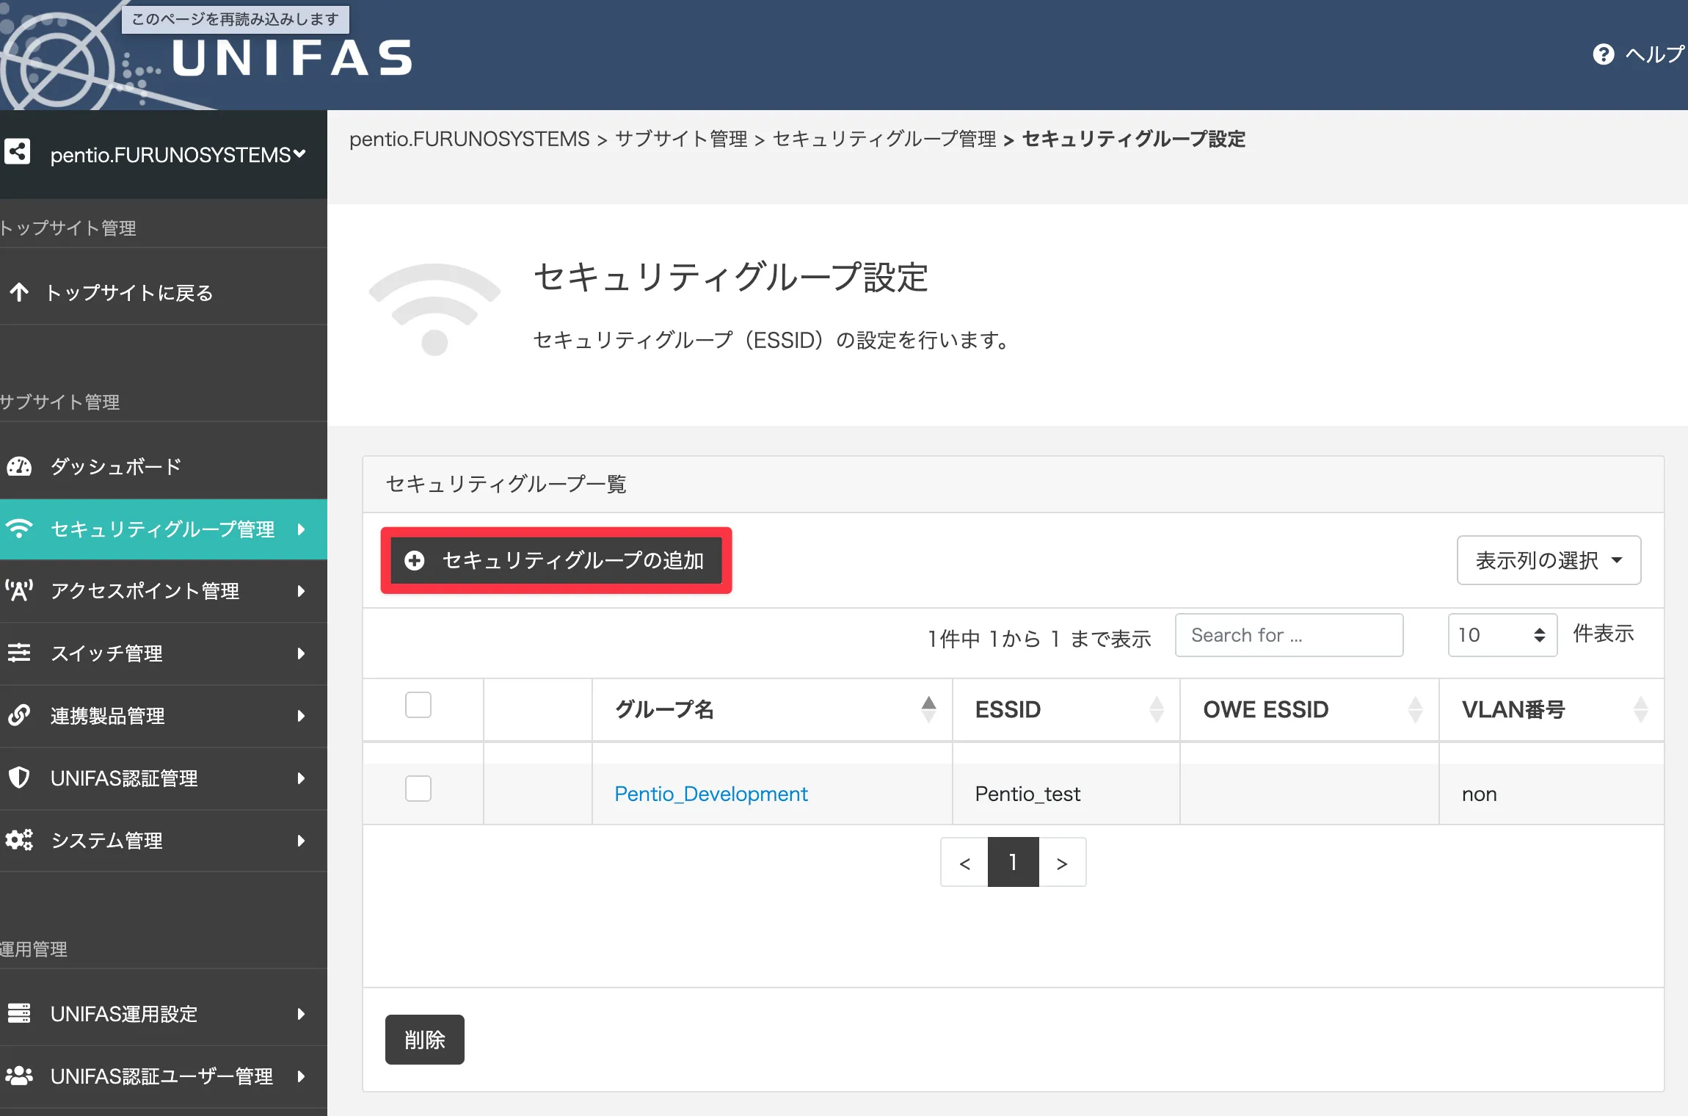Select the ダッシュボード sidebar icon
The height and width of the screenshot is (1116, 1688).
tap(19, 467)
